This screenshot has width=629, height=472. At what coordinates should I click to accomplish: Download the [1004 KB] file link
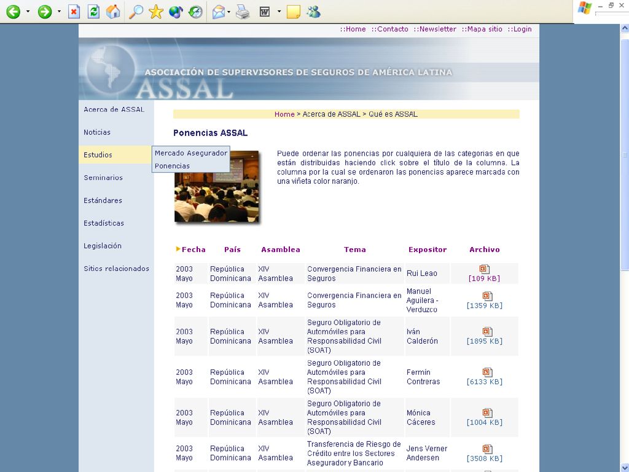(x=485, y=422)
